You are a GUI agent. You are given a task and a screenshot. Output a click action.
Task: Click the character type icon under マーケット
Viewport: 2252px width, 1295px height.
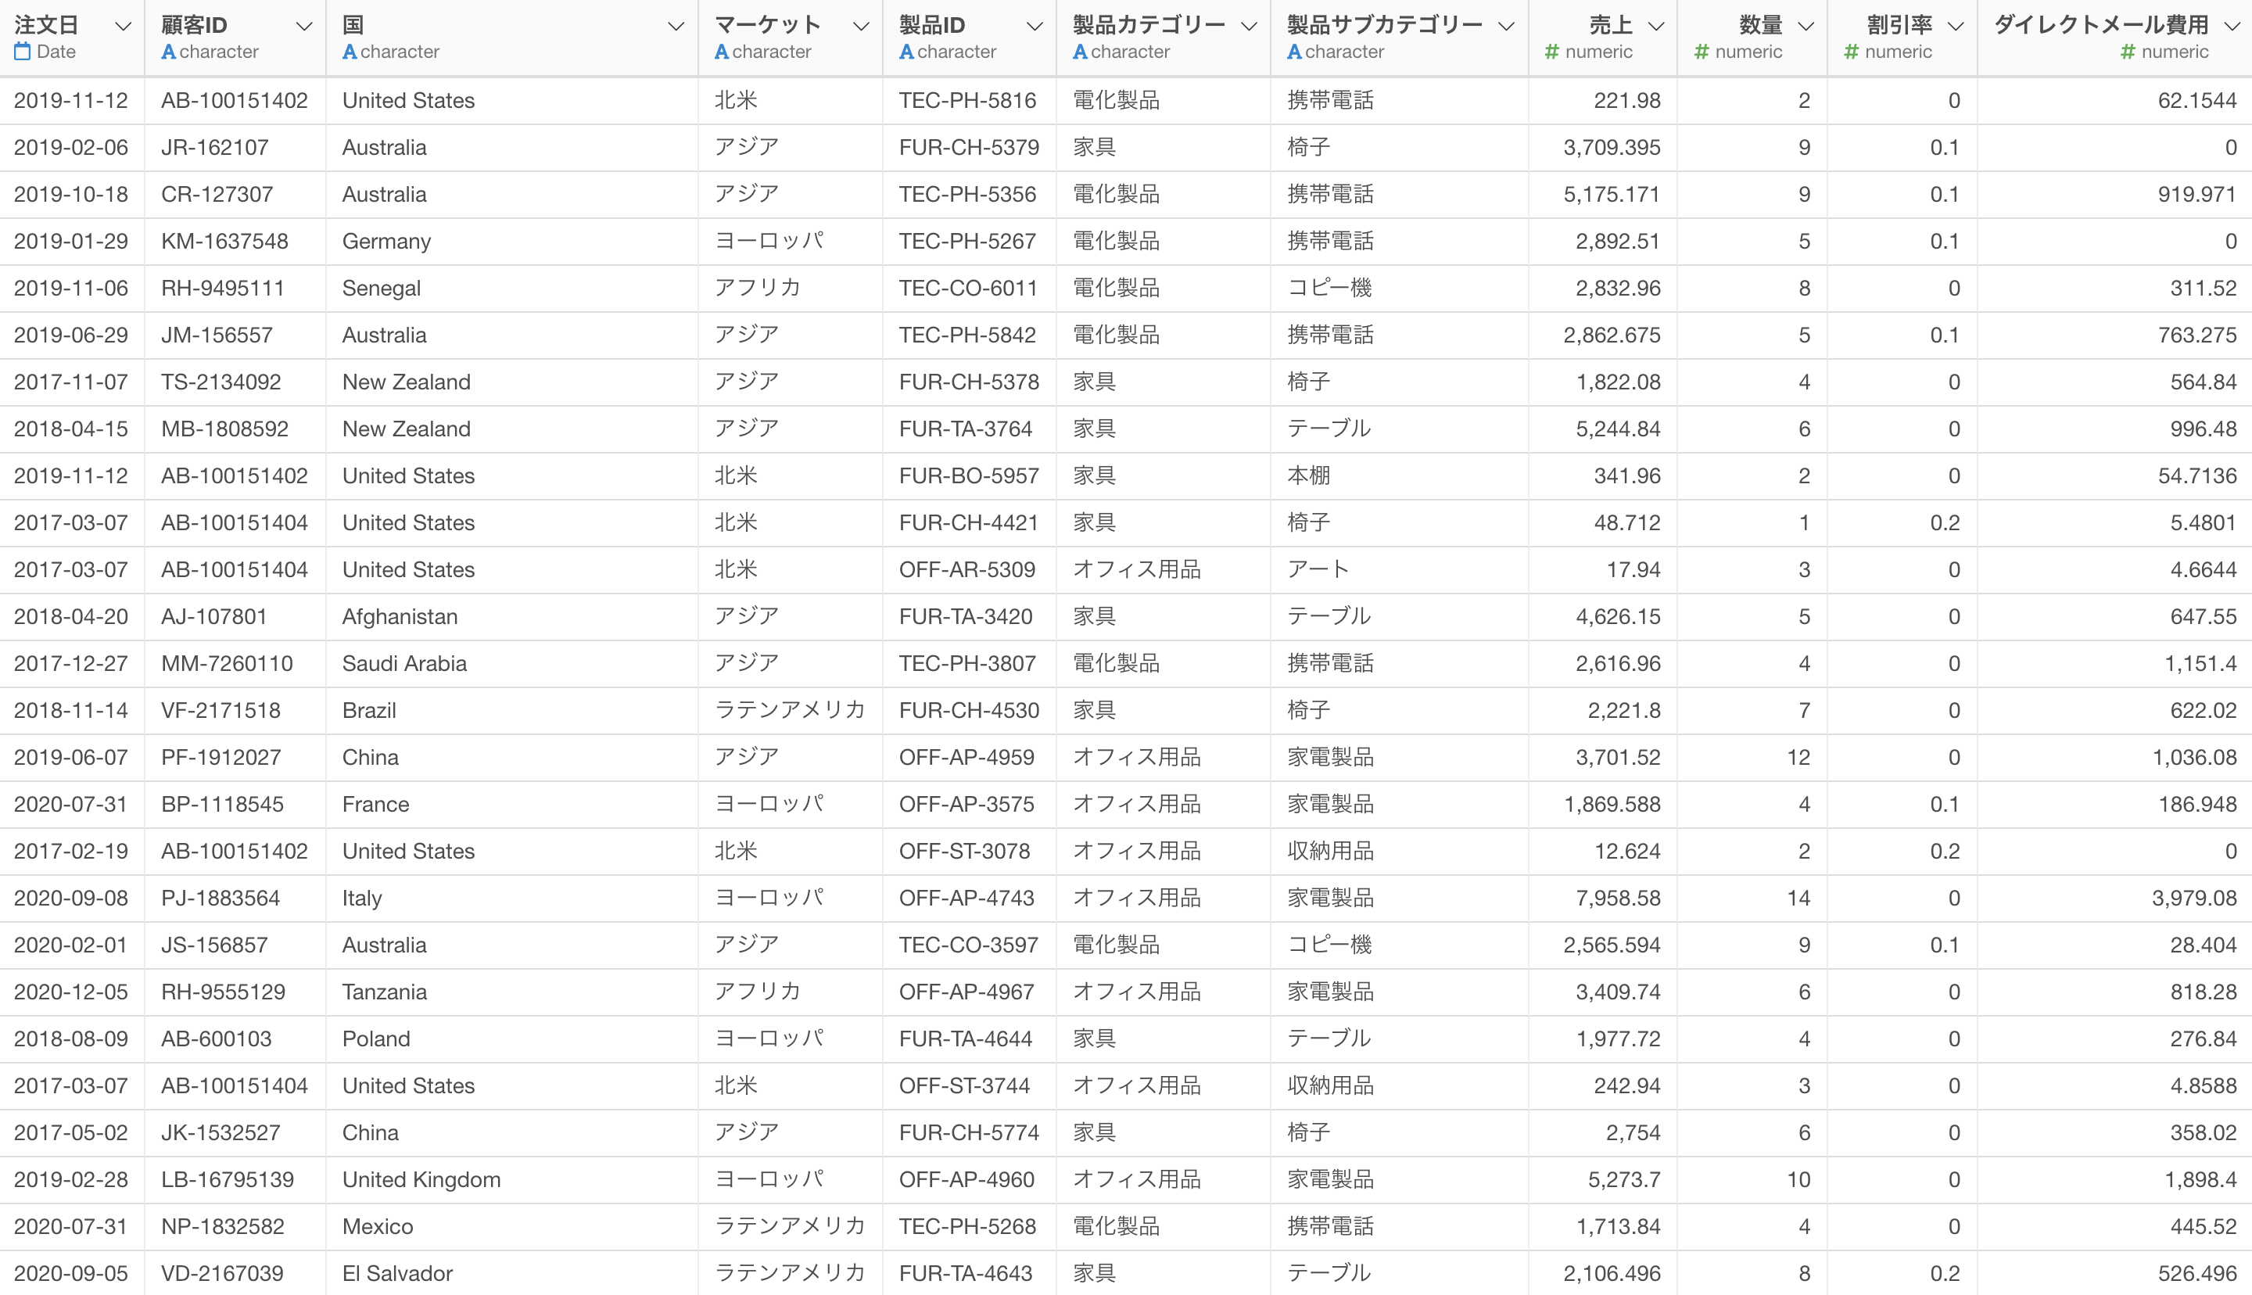[x=722, y=52]
